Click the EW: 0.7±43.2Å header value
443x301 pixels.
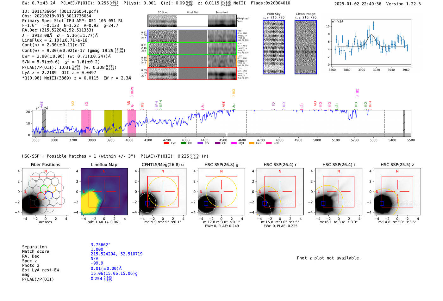[x=39, y=3]
